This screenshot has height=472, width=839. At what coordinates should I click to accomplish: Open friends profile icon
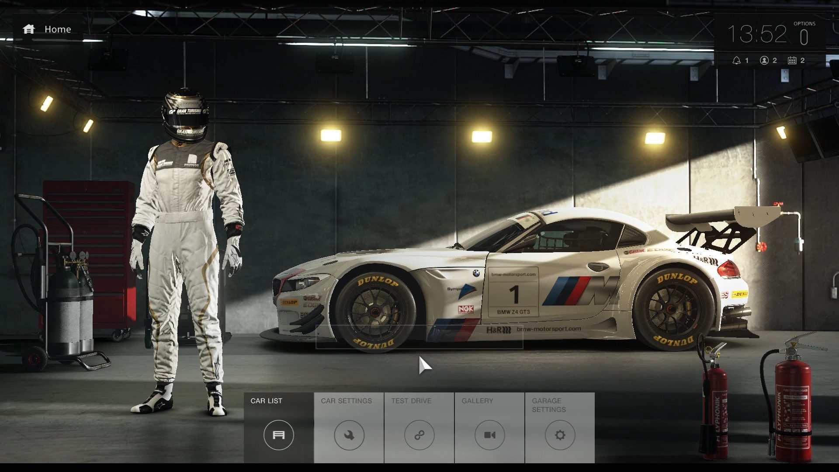click(764, 60)
